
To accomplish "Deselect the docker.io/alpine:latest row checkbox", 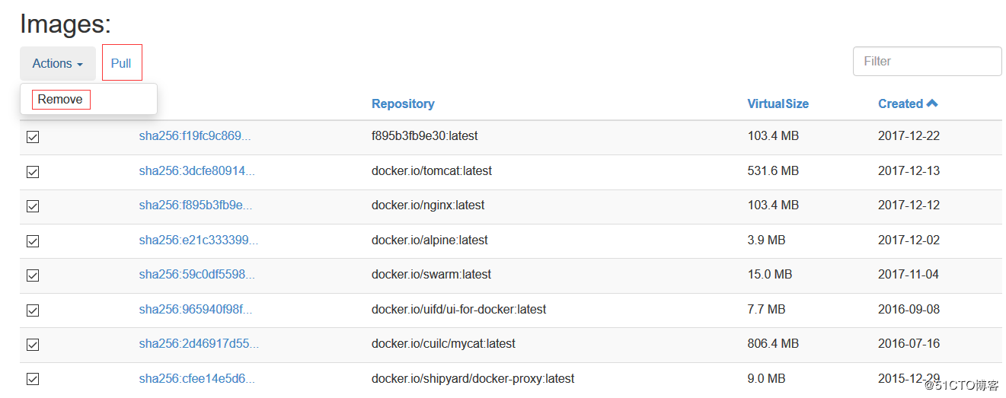I will [33, 241].
